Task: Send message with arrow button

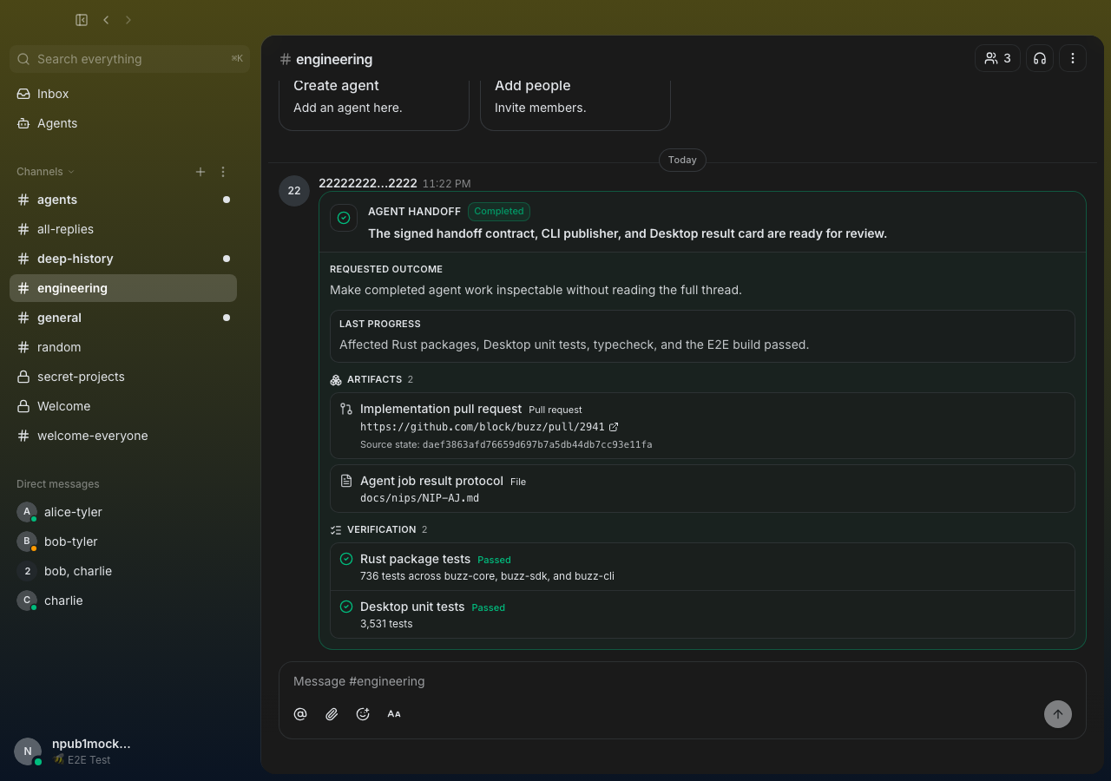Action: point(1058,714)
